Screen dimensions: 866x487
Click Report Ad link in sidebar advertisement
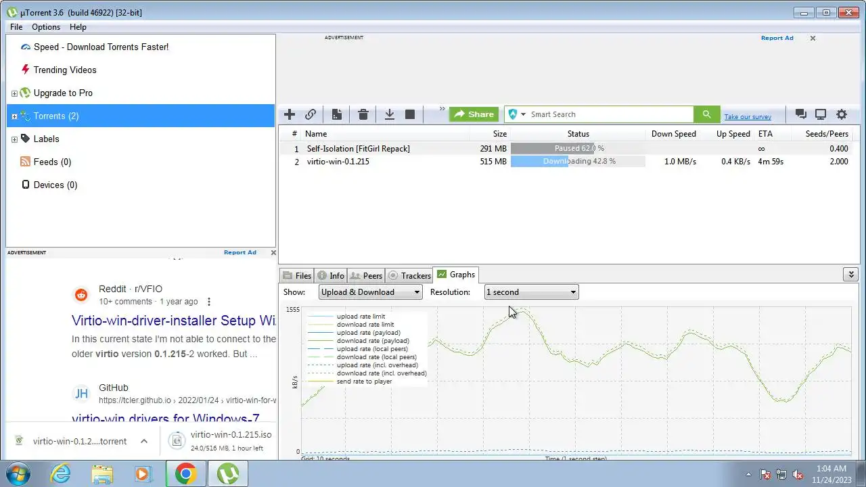[240, 252]
